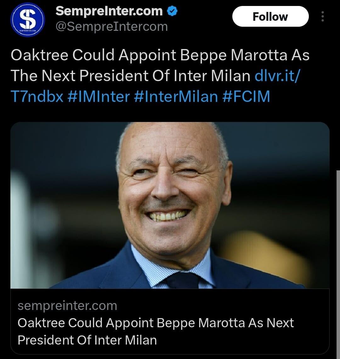This screenshot has height=359, width=340.
Task: Open the #IMInter hashtag
Action: [98, 97]
